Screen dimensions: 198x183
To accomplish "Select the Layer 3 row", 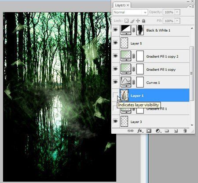I will (150, 121).
